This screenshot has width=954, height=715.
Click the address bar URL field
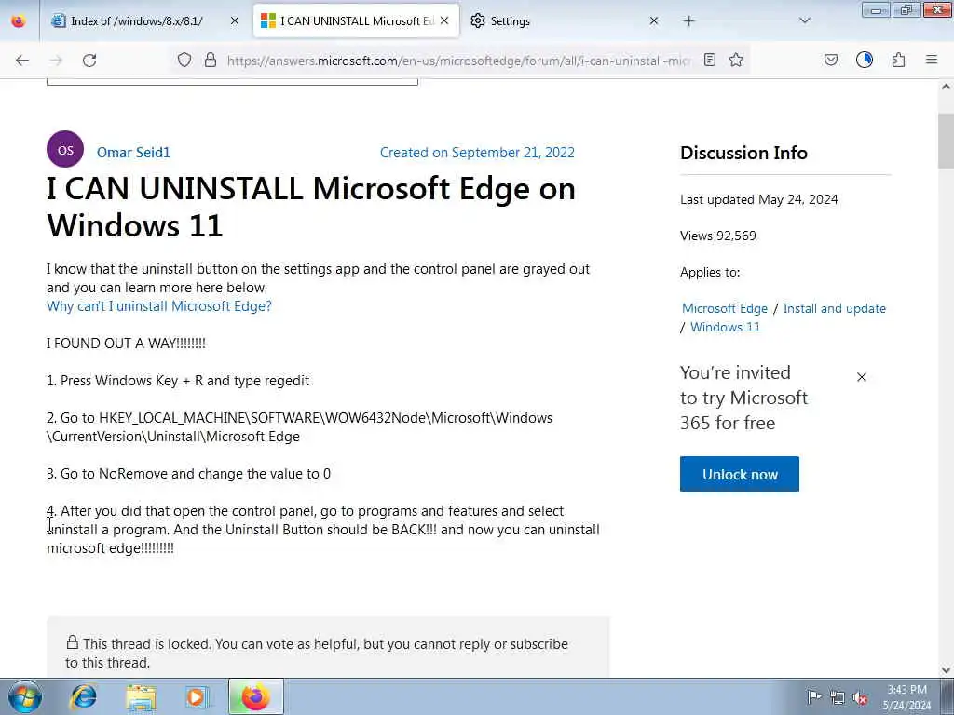tap(458, 61)
